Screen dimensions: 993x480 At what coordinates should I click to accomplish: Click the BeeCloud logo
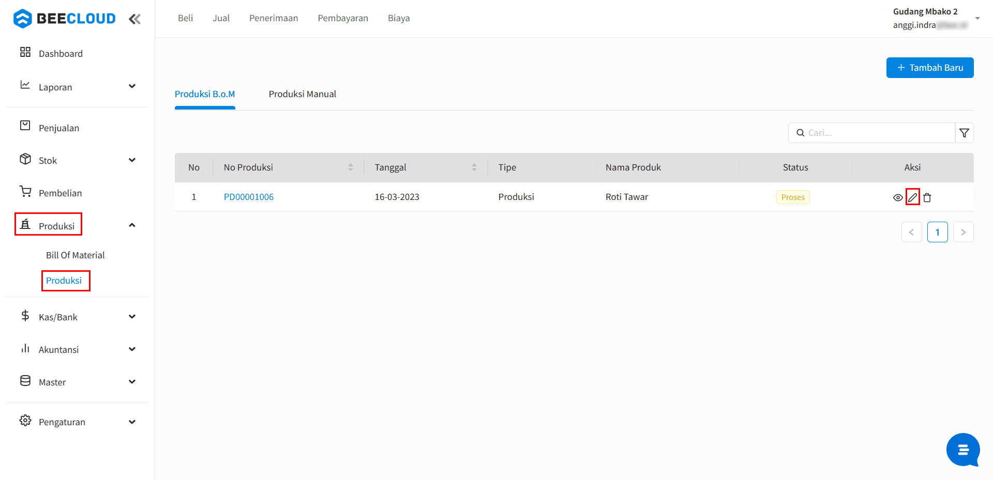(x=65, y=19)
